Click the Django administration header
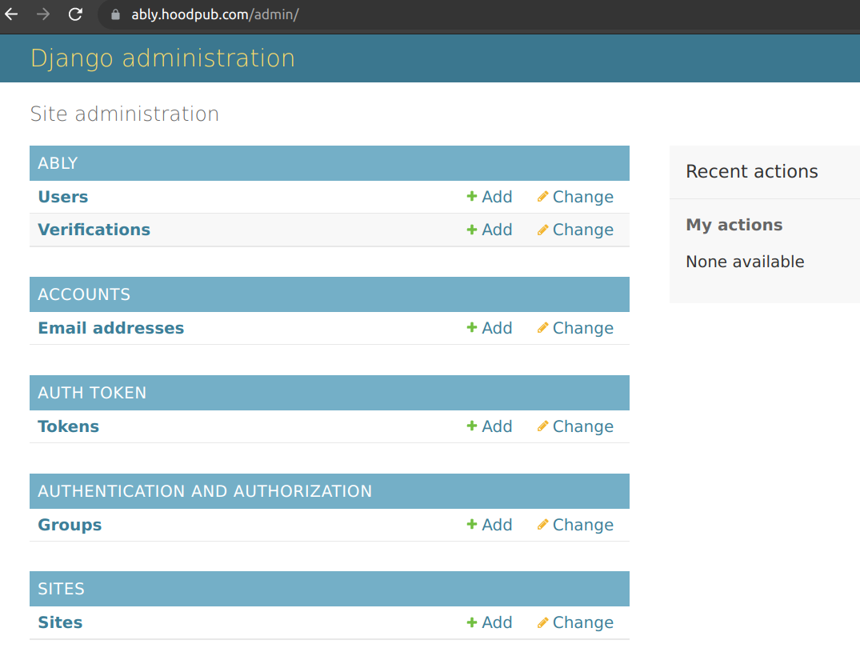Viewport: 860px width, 660px height. point(162,58)
